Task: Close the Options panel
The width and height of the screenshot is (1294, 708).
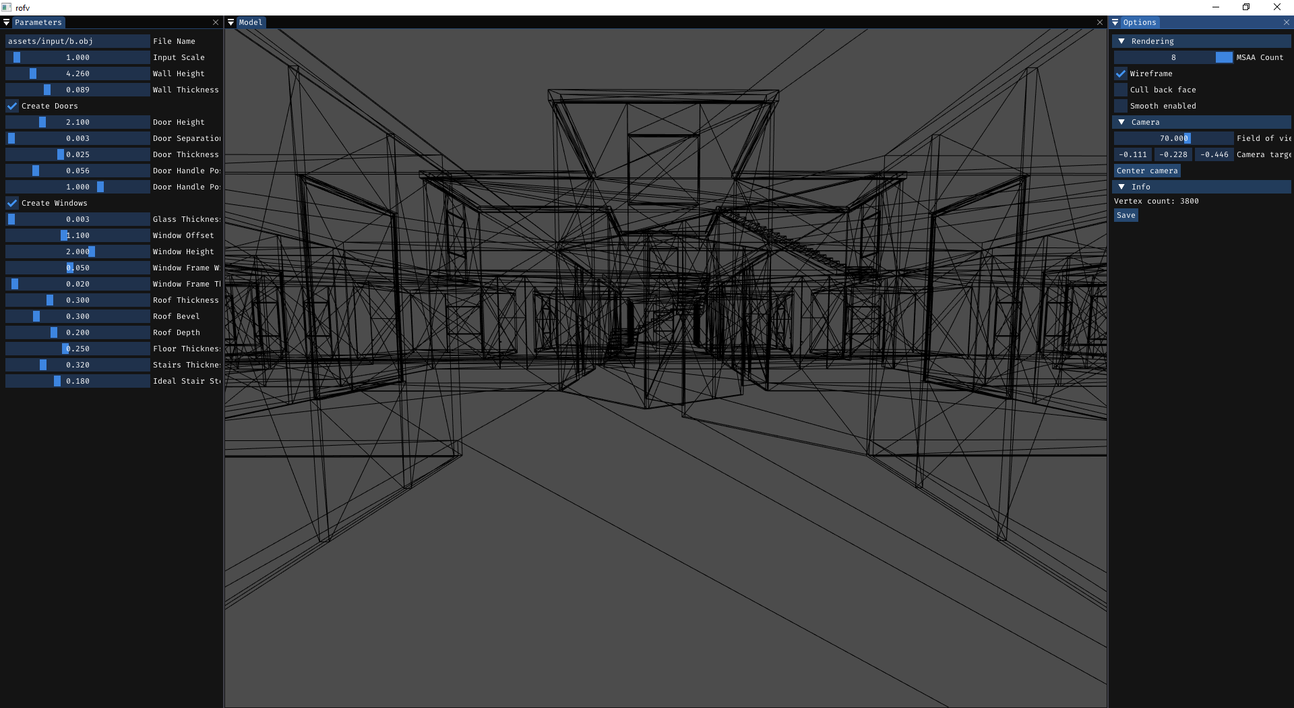Action: coord(1287,22)
